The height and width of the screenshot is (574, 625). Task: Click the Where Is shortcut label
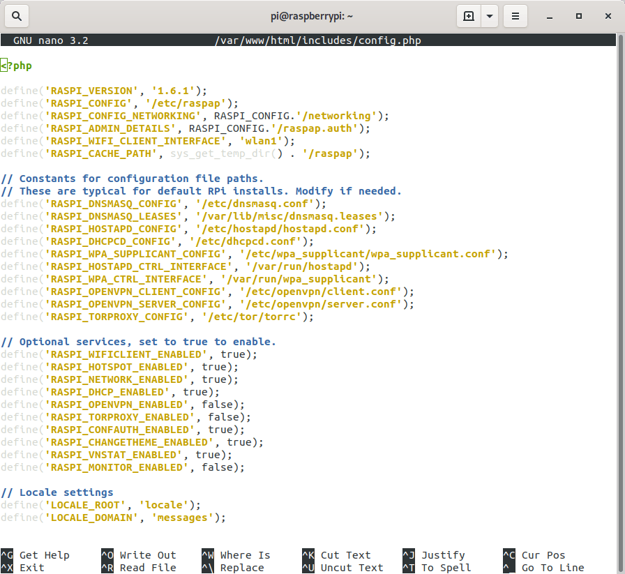click(x=245, y=555)
